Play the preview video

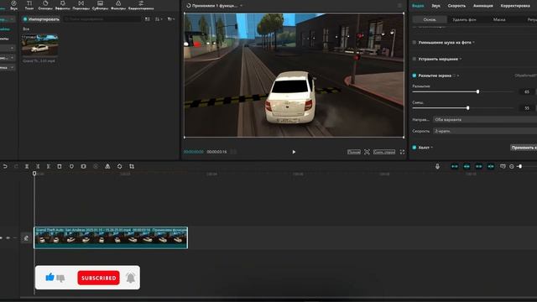[294, 152]
